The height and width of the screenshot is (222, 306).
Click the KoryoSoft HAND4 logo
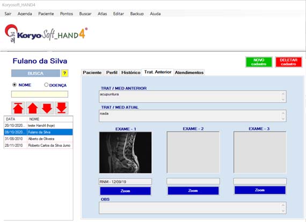(46, 34)
